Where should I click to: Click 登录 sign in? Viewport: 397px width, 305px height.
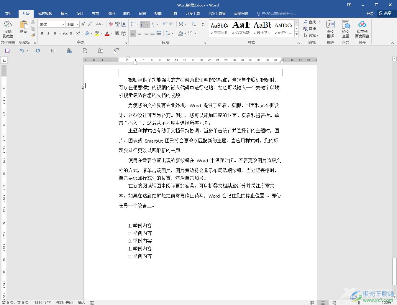pyautogui.click(x=370, y=14)
